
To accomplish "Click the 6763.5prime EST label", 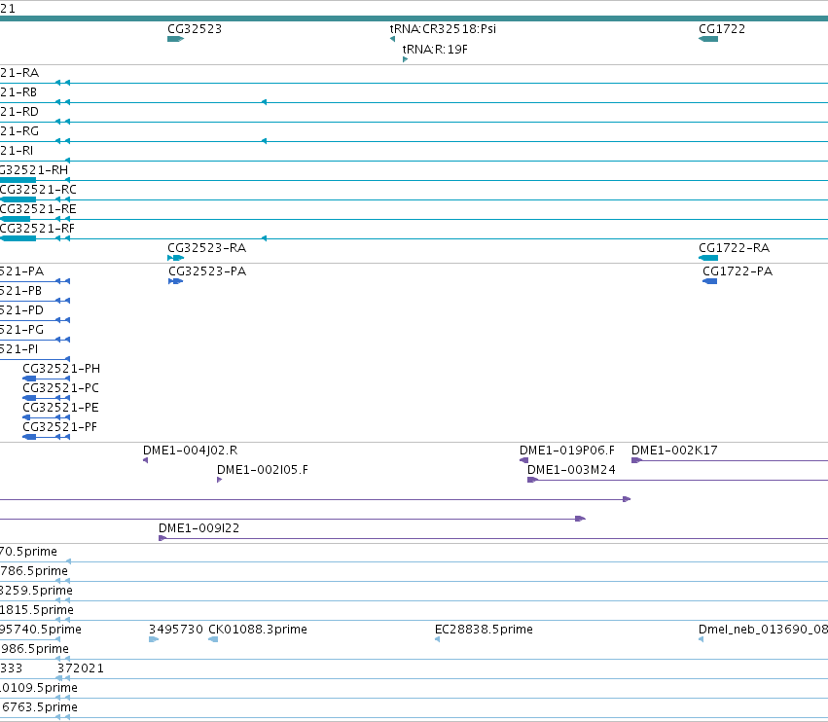I will [x=39, y=707].
